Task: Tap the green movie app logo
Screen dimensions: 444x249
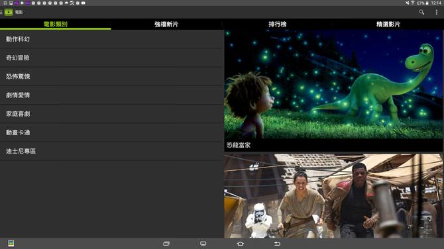Action: click(x=9, y=12)
